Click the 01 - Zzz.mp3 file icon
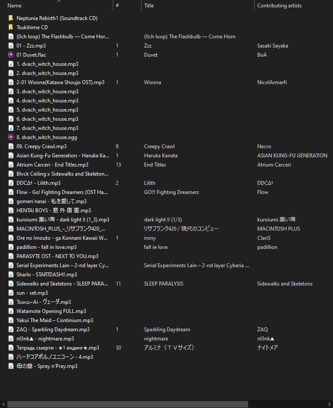This screenshot has width=333, height=408. (x=11, y=45)
